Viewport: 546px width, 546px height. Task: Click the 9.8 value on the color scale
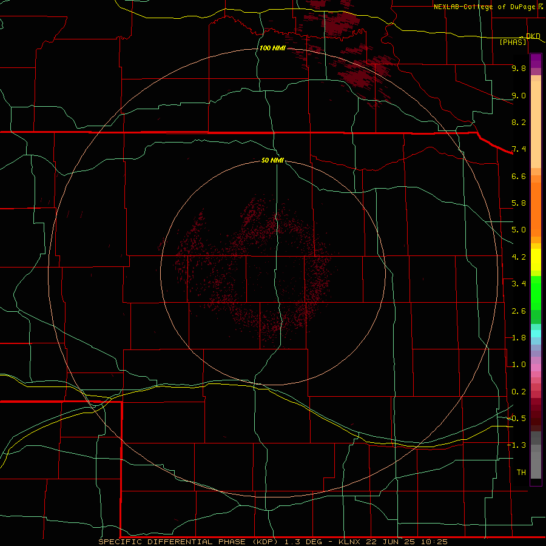(x=519, y=68)
